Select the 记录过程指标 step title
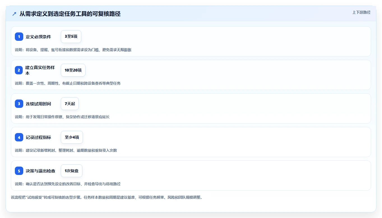The image size is (382, 218). pyautogui.click(x=38, y=137)
